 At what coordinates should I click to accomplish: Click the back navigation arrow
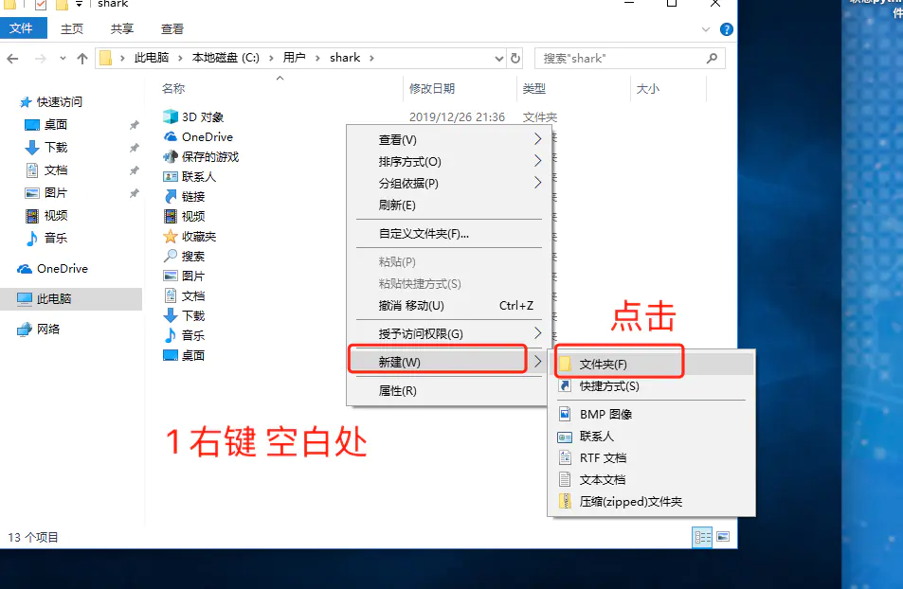12,58
